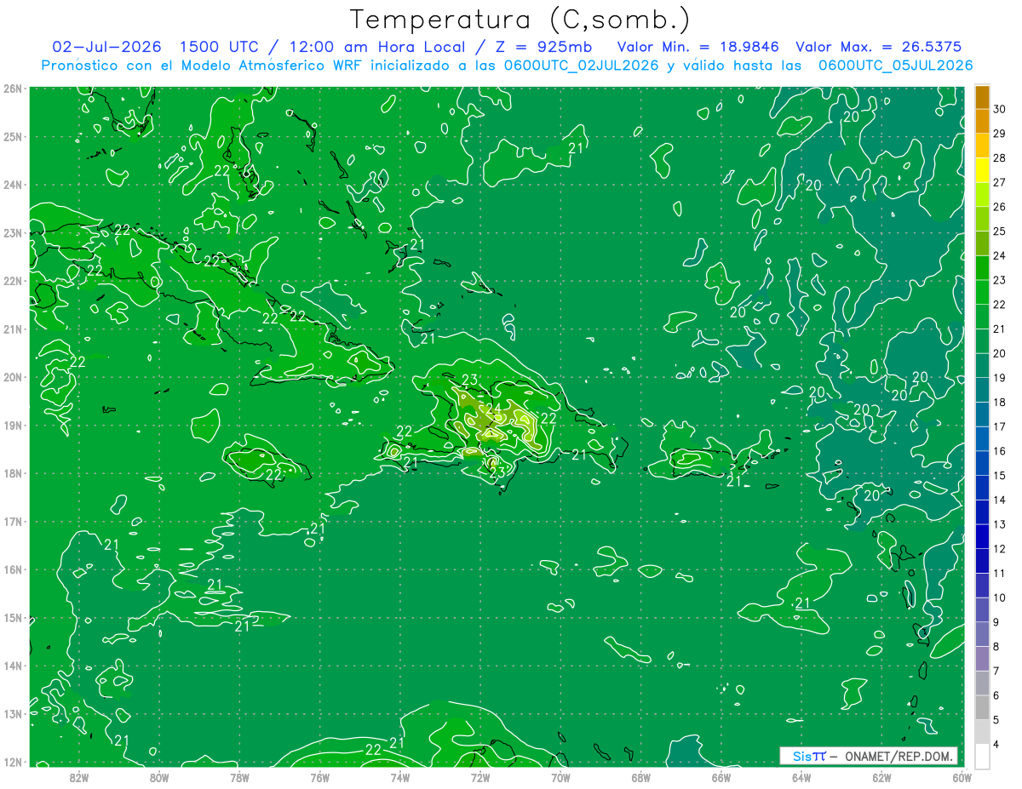1022x789 pixels.
Task: Click the color bar value "26"
Action: 1000,207
